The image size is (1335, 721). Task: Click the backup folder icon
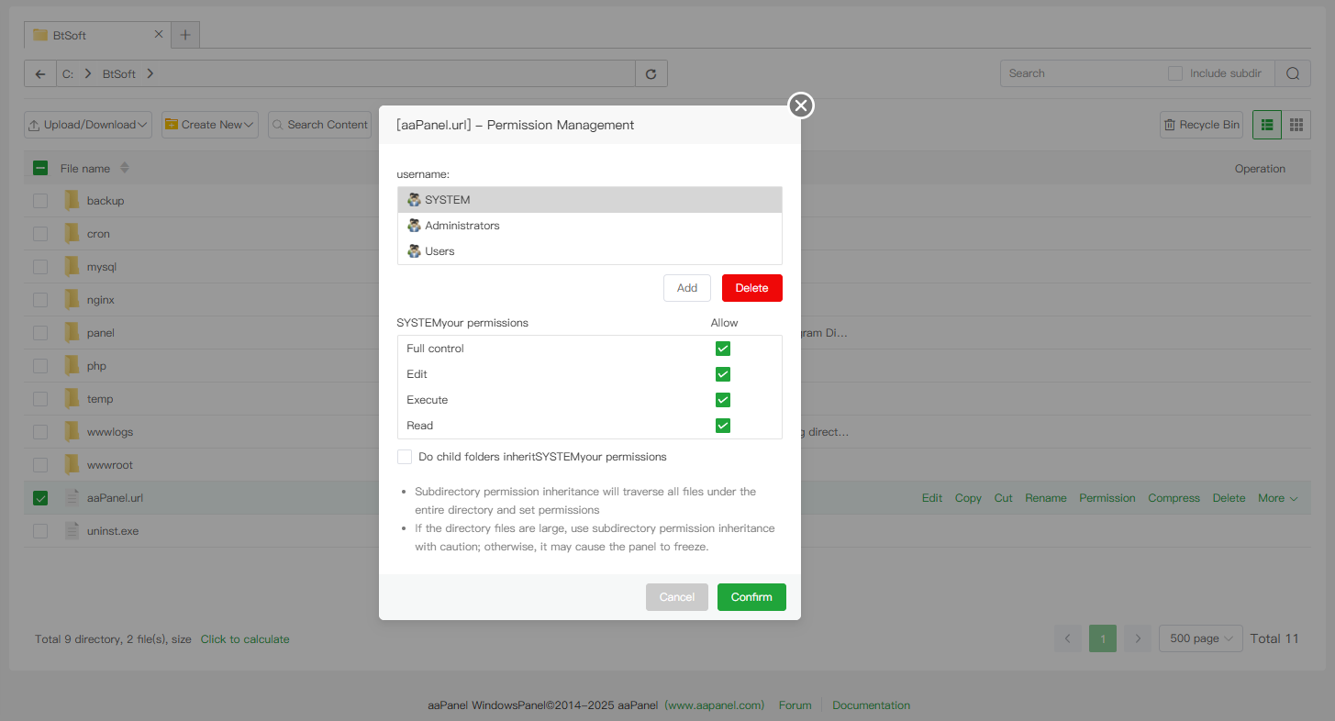72,201
